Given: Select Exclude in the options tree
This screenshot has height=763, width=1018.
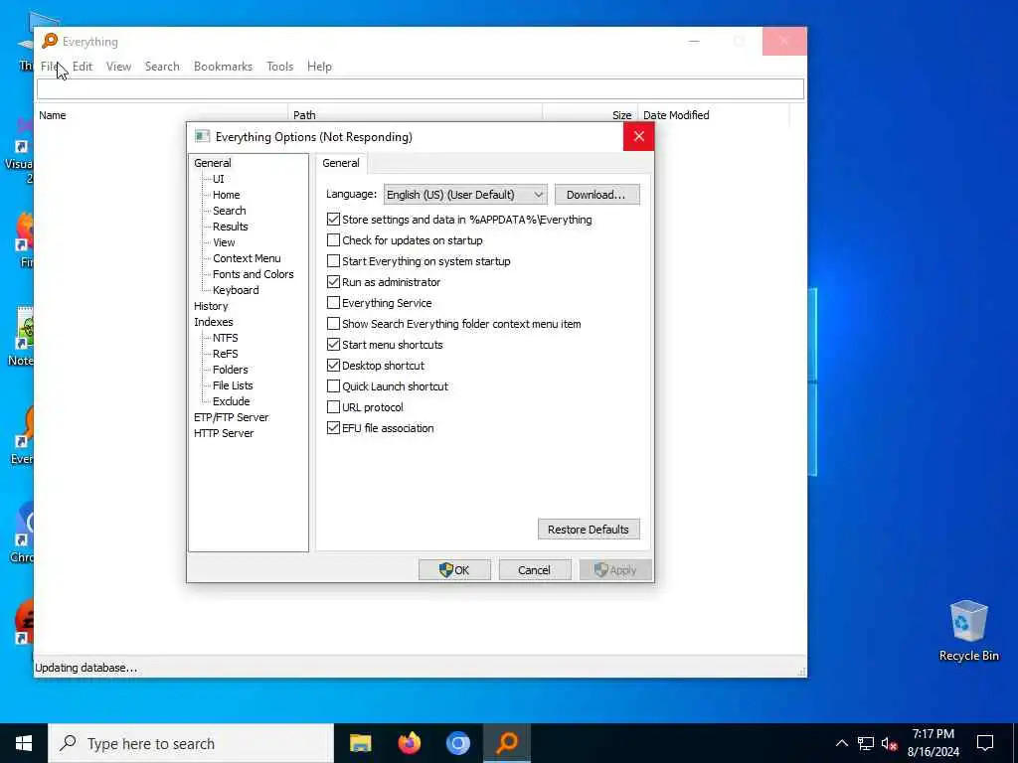Looking at the screenshot, I should tap(231, 401).
